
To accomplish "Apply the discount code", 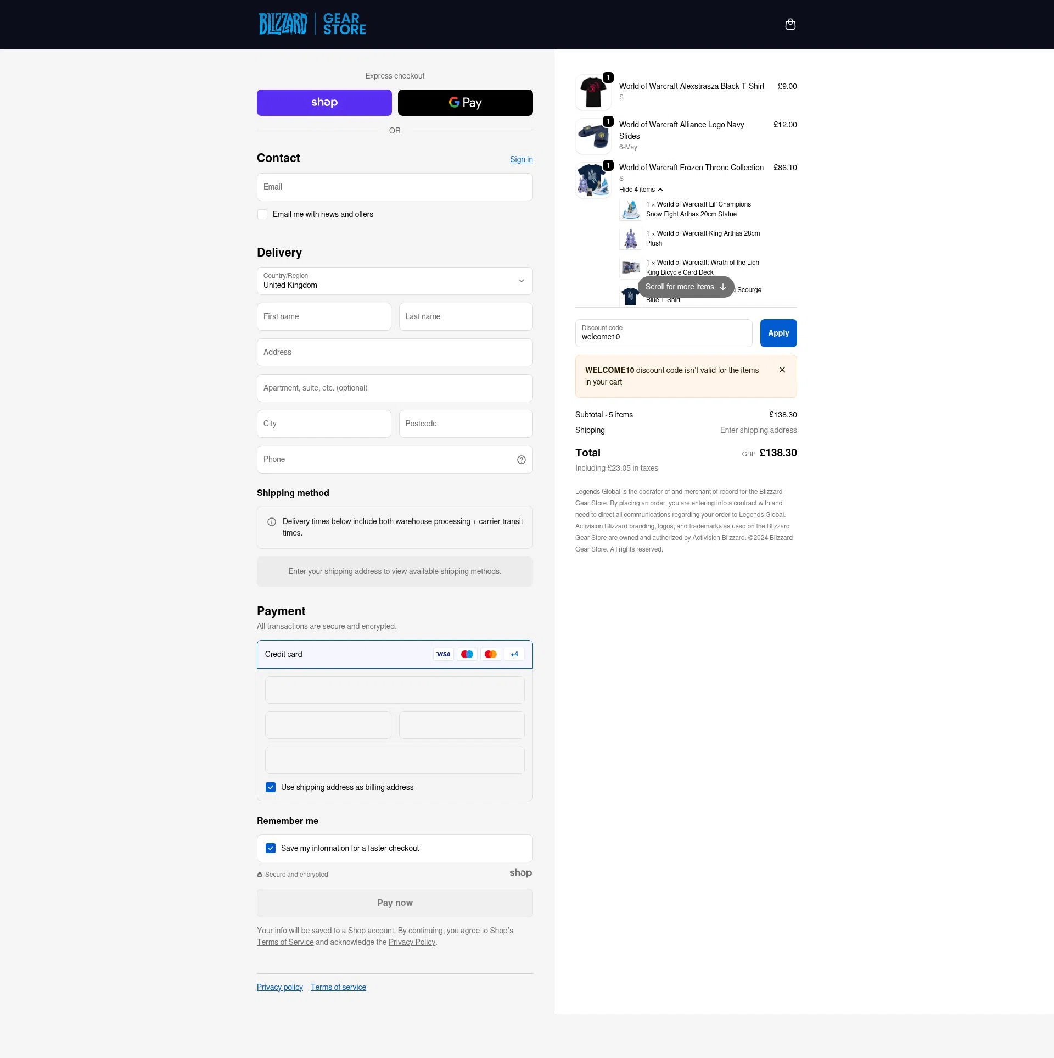I will click(778, 333).
